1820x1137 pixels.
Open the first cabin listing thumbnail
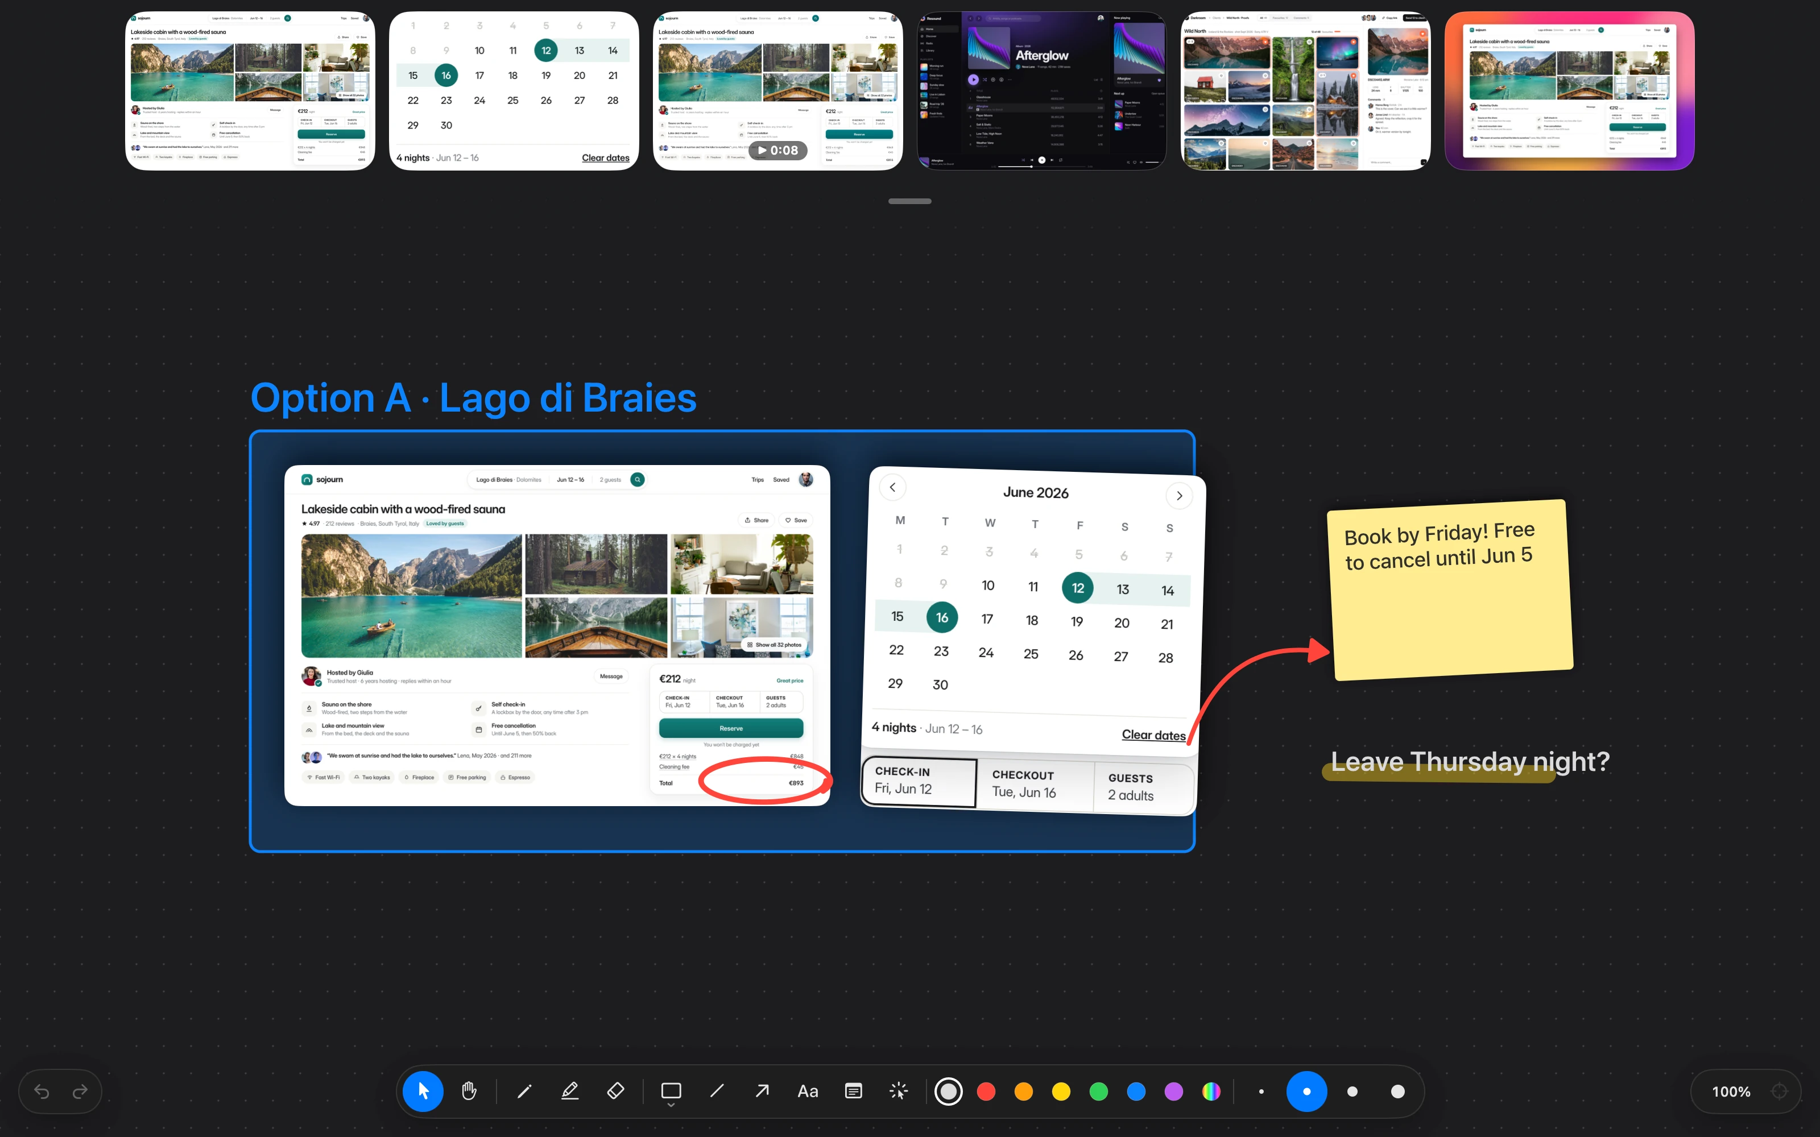tap(250, 90)
